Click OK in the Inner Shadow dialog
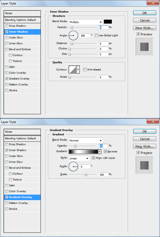 coord(145,13)
